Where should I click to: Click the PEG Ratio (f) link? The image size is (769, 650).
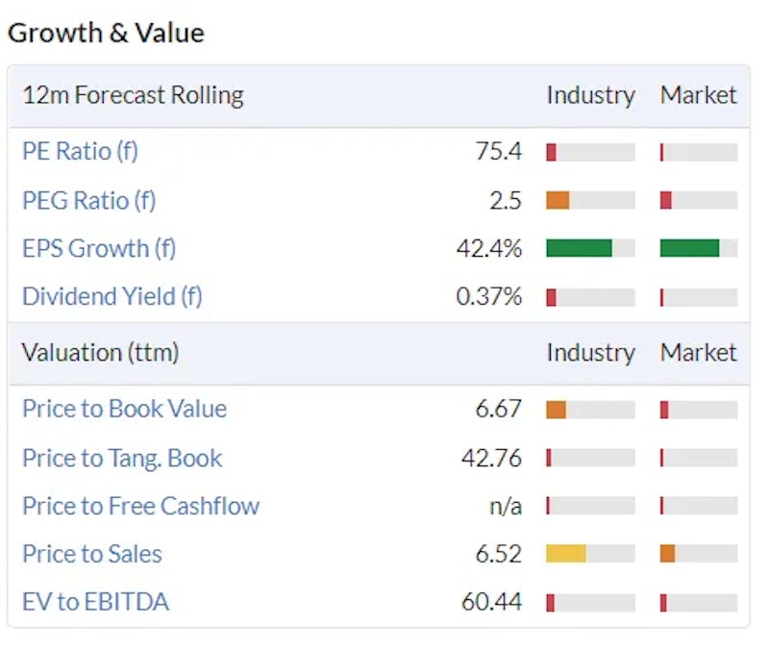pos(88,200)
